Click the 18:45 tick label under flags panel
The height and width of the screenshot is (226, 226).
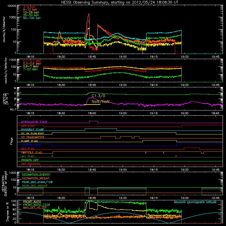(x=92, y=170)
